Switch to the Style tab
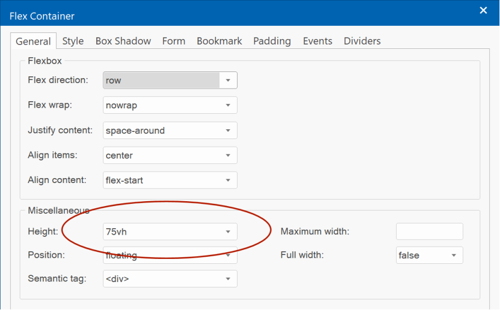The width and height of the screenshot is (500, 310). [73, 41]
